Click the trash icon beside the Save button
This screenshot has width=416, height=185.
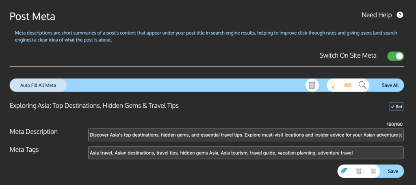tap(359, 171)
